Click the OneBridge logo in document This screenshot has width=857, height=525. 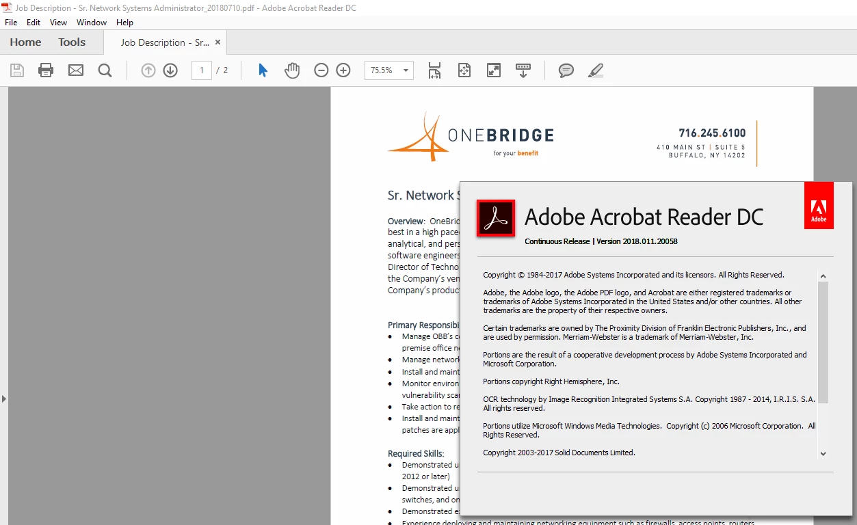tap(471, 137)
